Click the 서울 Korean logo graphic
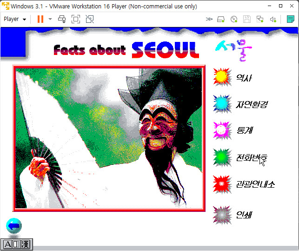 coord(233,50)
